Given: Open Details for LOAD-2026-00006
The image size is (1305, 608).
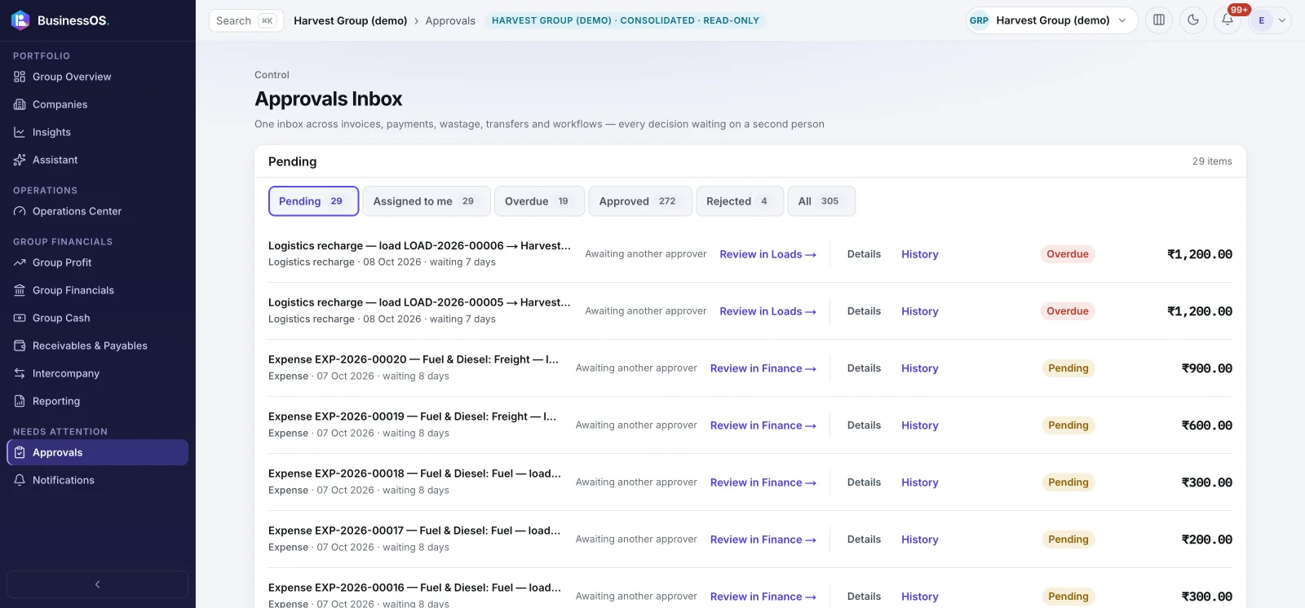Looking at the screenshot, I should 864,254.
